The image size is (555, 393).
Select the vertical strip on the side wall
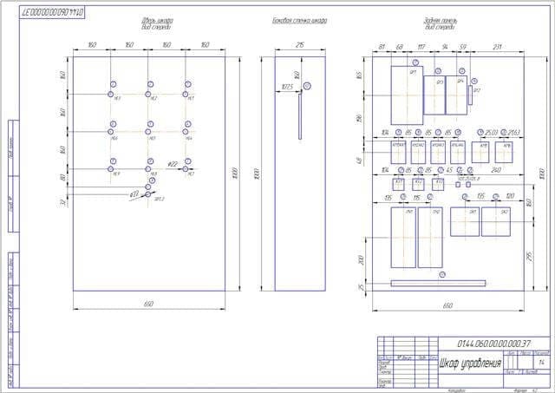click(x=300, y=116)
